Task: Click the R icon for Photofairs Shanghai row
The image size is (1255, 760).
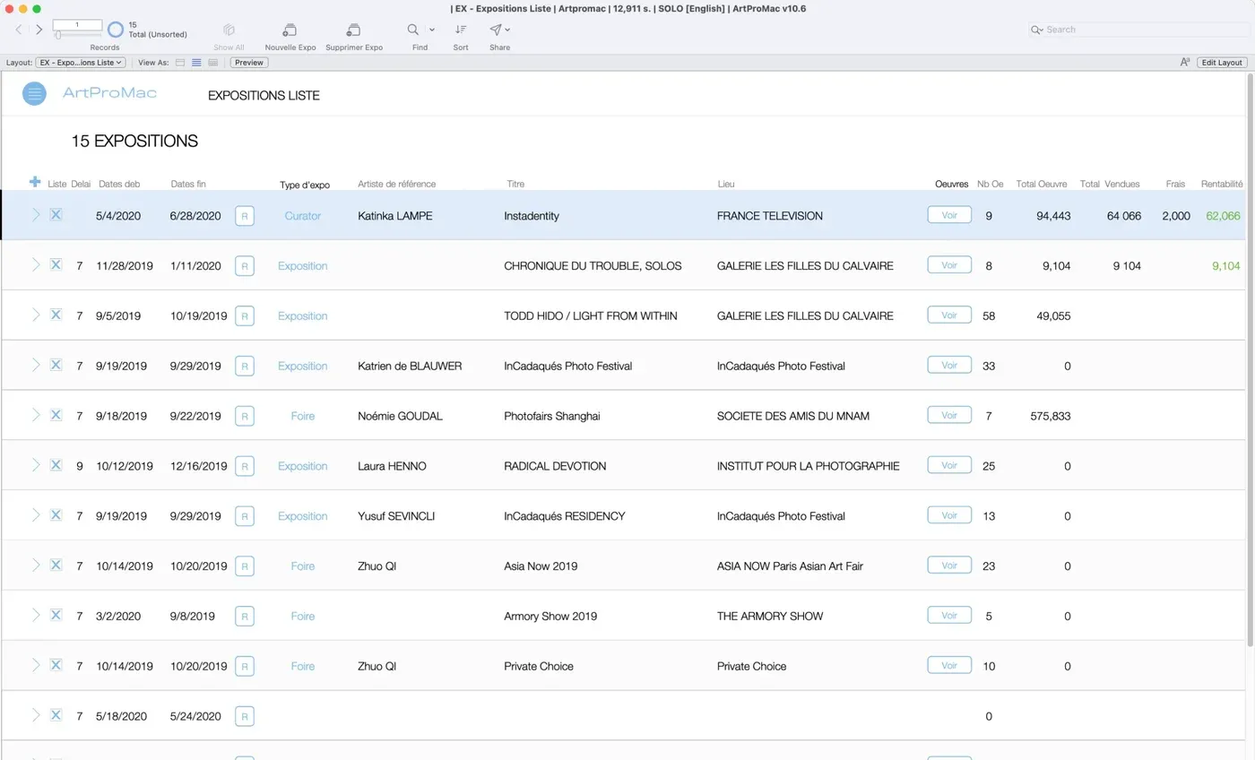Action: point(245,416)
